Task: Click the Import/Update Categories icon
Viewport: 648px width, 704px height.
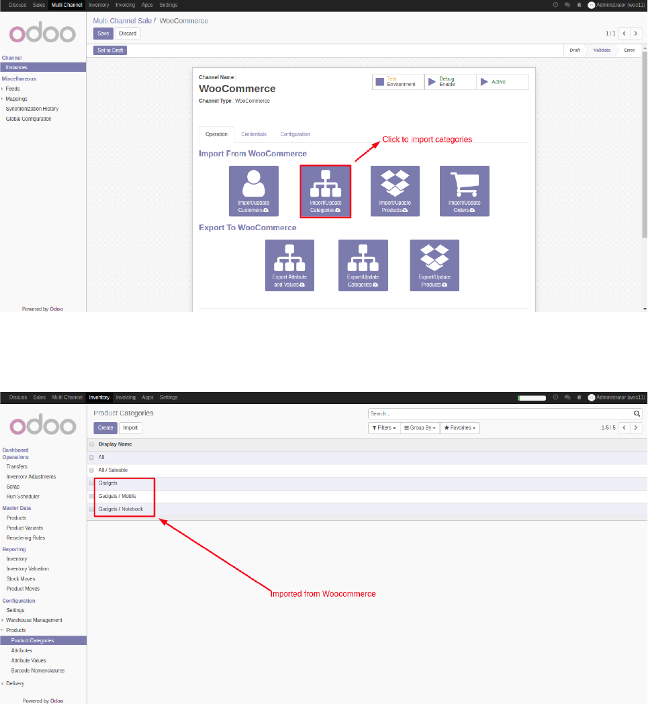Action: click(x=326, y=191)
